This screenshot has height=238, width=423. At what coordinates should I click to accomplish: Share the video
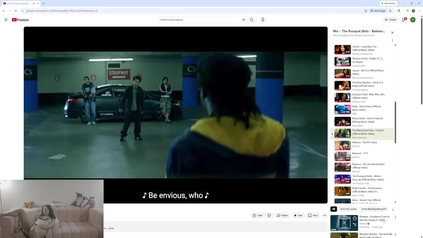pyautogui.click(x=282, y=216)
